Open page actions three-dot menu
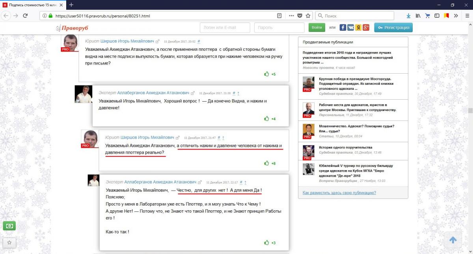The image size is (473, 254). coord(291,16)
